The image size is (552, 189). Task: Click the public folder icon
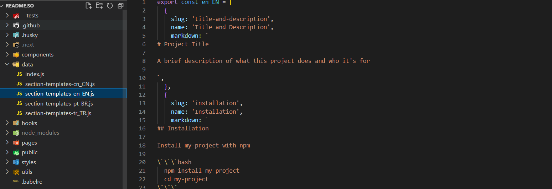[16, 152]
